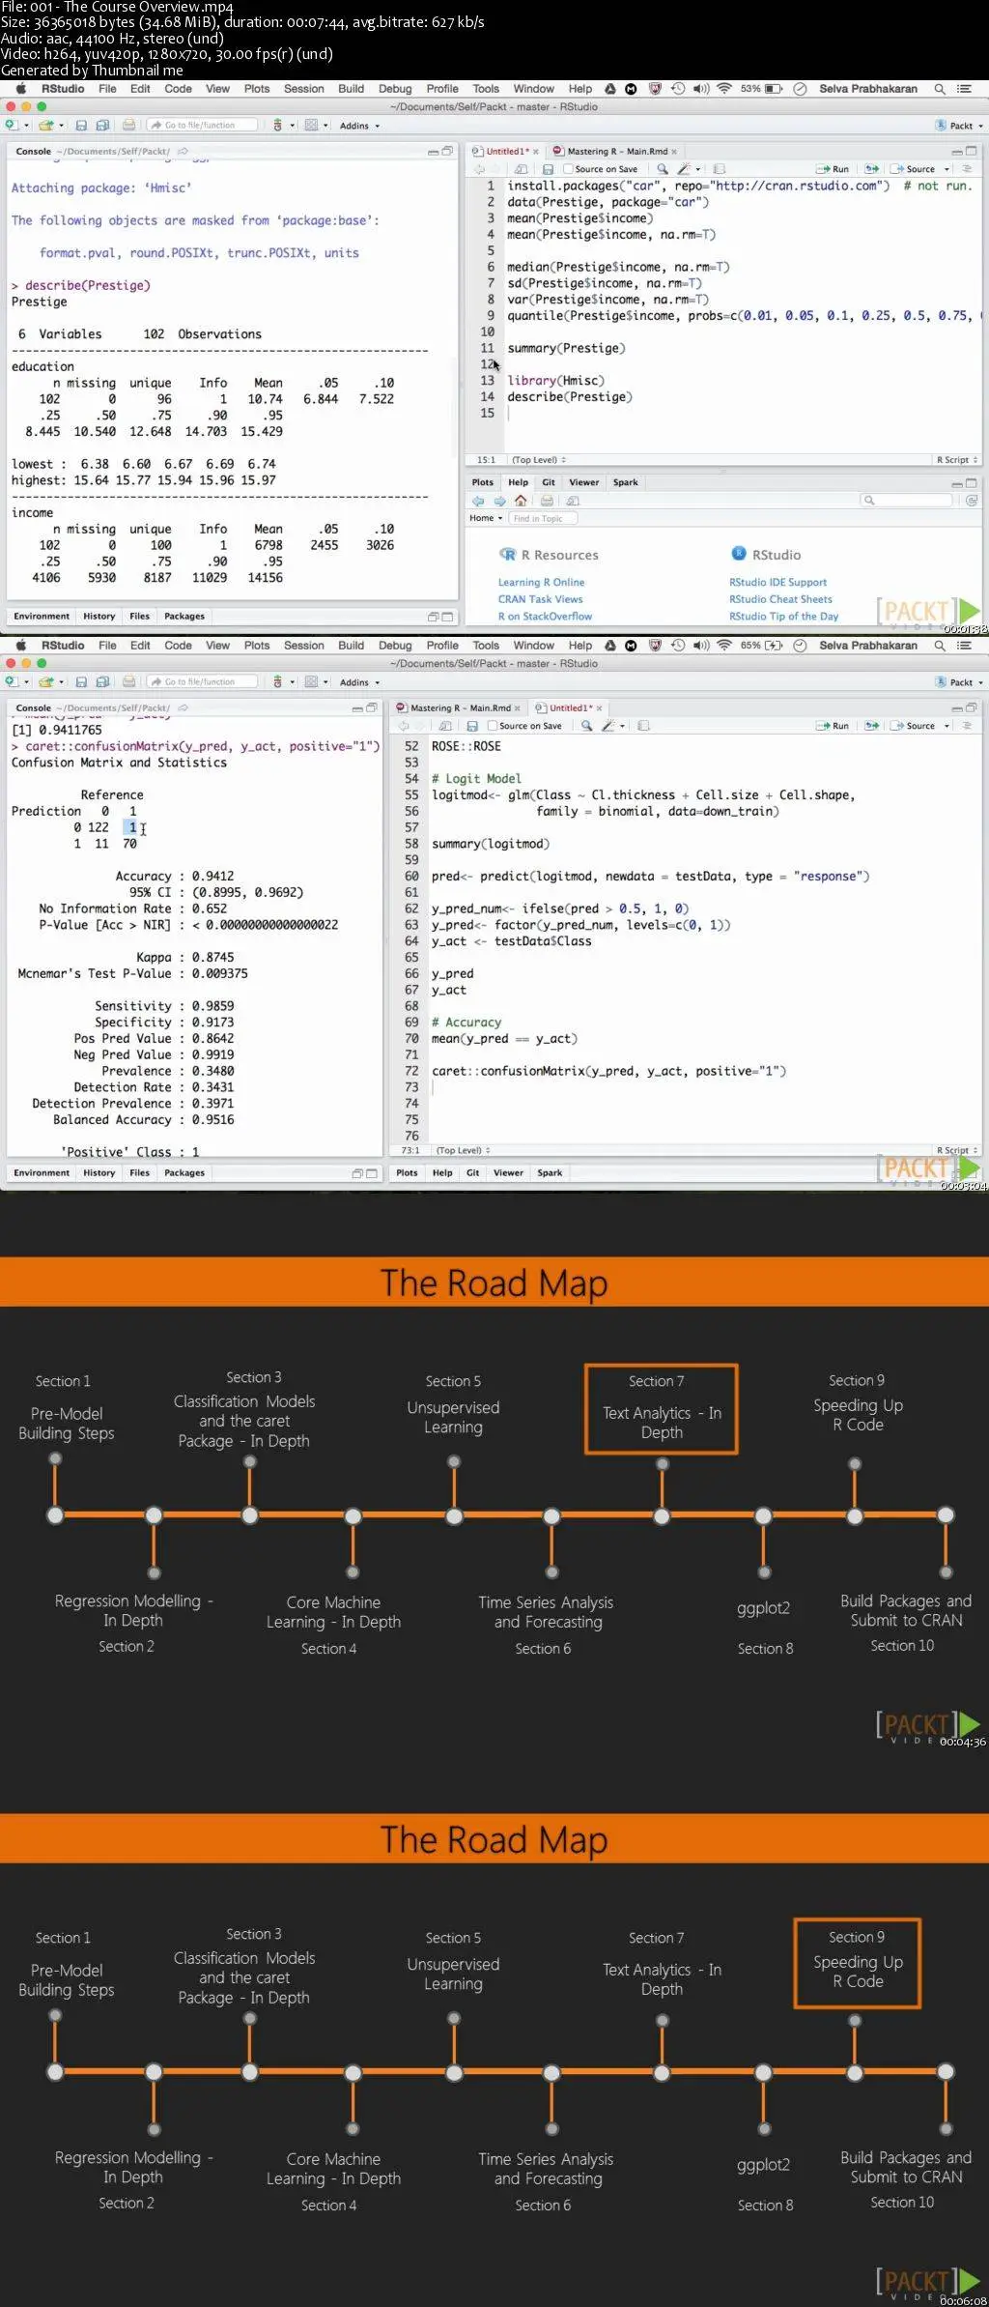Click the new file icon in second RStudio frame
The width and height of the screenshot is (989, 2307).
tap(11, 681)
